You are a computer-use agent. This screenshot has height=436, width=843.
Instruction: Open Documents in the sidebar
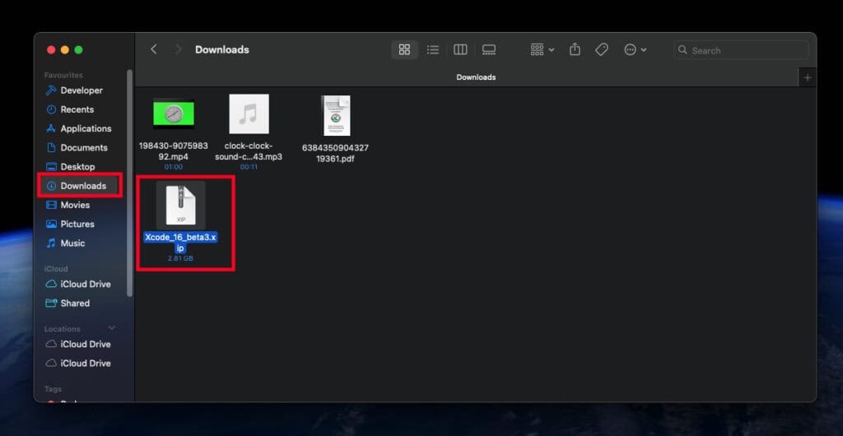click(x=84, y=147)
